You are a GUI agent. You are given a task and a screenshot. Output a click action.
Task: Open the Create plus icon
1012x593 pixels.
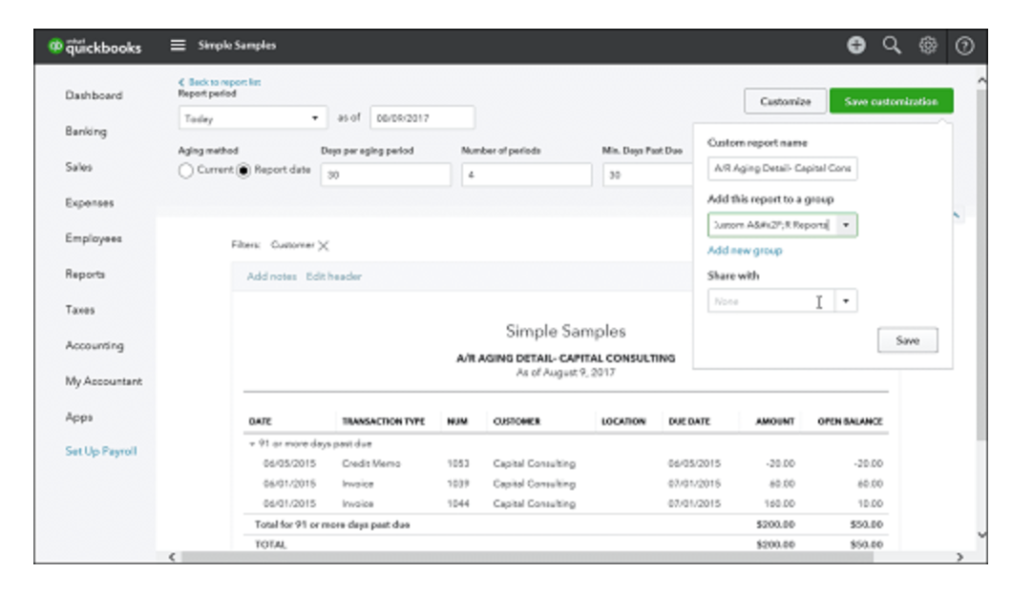click(x=855, y=45)
